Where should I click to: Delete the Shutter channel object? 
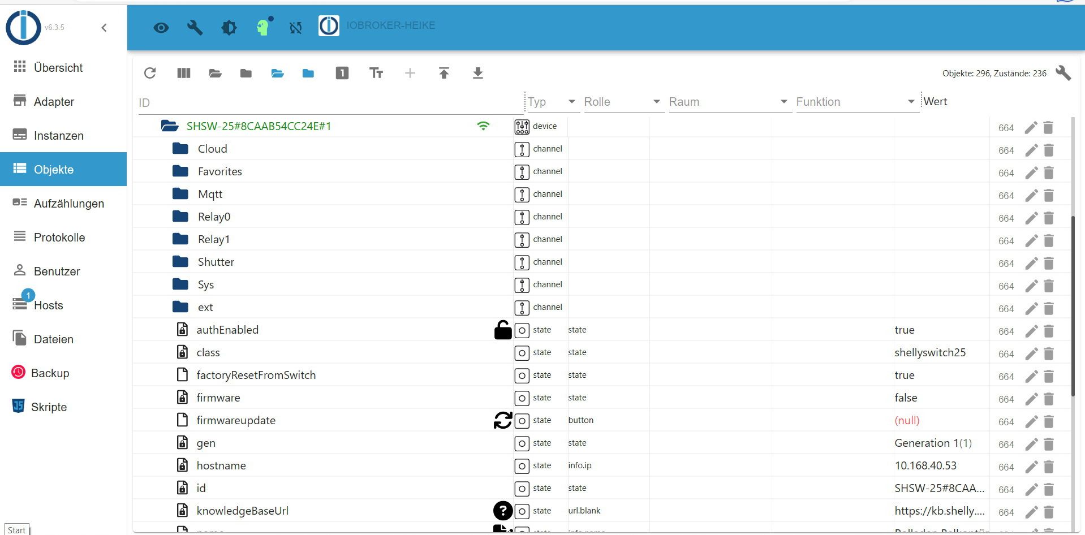1048,264
